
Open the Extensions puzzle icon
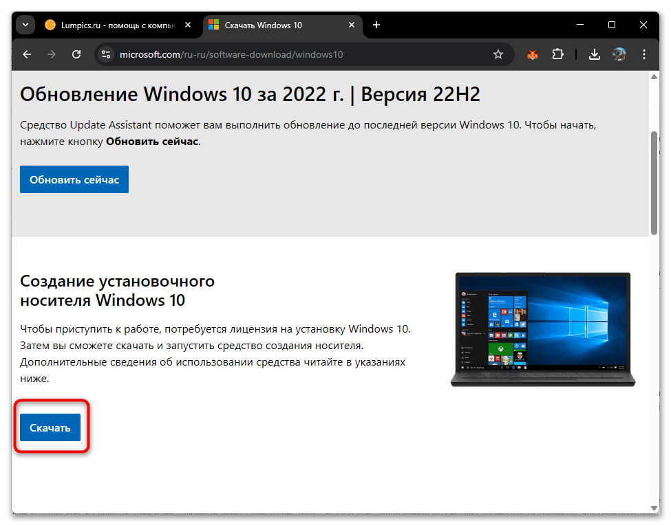557,54
